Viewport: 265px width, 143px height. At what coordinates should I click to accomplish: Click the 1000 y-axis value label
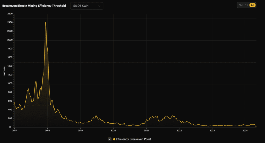coord(10,84)
